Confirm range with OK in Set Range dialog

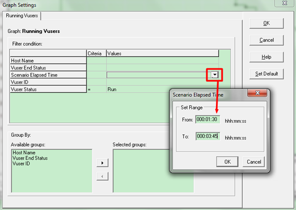[x=227, y=162]
